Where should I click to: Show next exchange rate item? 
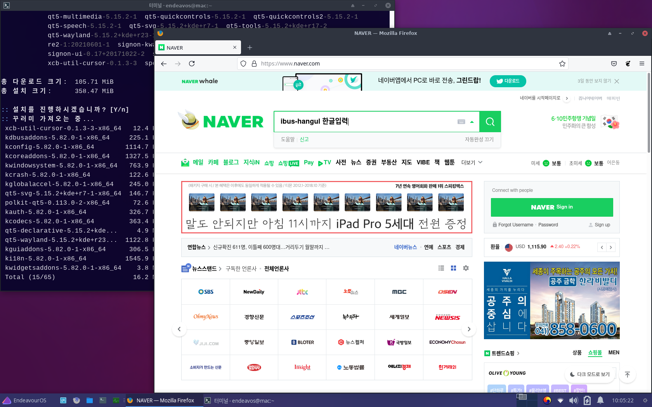click(611, 247)
